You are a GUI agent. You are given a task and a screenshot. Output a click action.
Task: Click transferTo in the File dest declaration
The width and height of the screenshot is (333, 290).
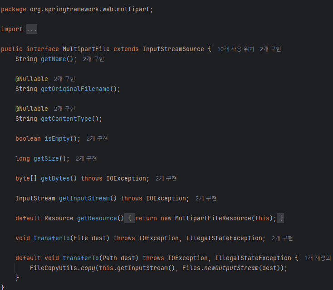tap(52, 238)
